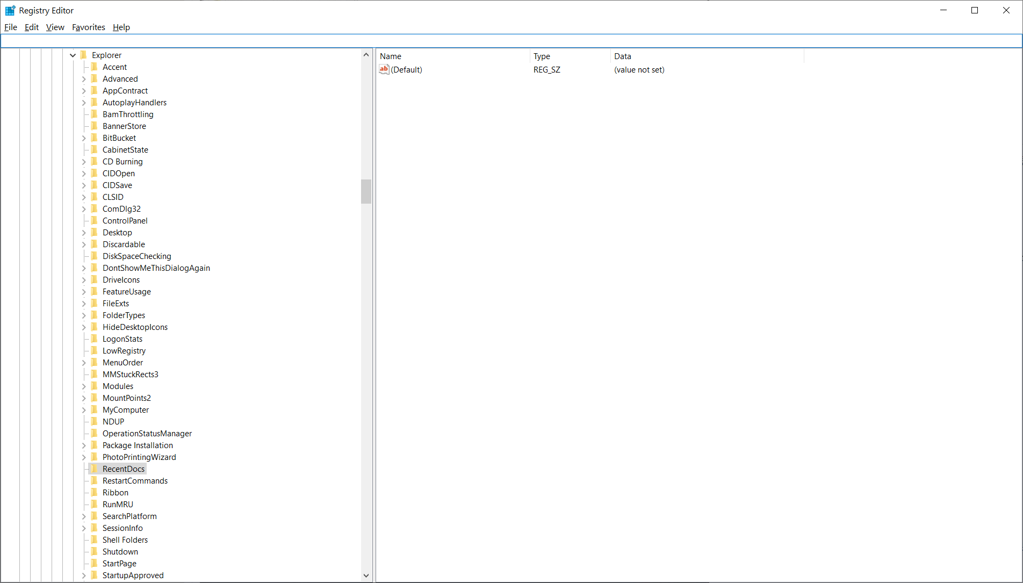Click the registry address bar field
1023x583 pixels.
(511, 41)
